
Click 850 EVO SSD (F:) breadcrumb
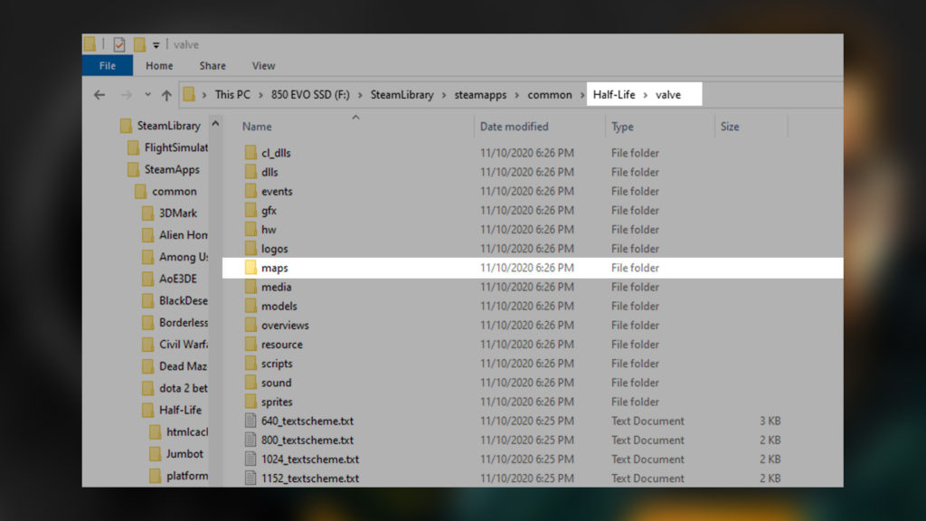pos(311,94)
